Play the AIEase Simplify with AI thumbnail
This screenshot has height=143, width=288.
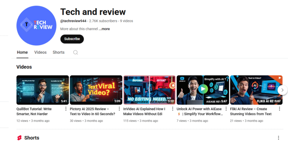[203, 90]
